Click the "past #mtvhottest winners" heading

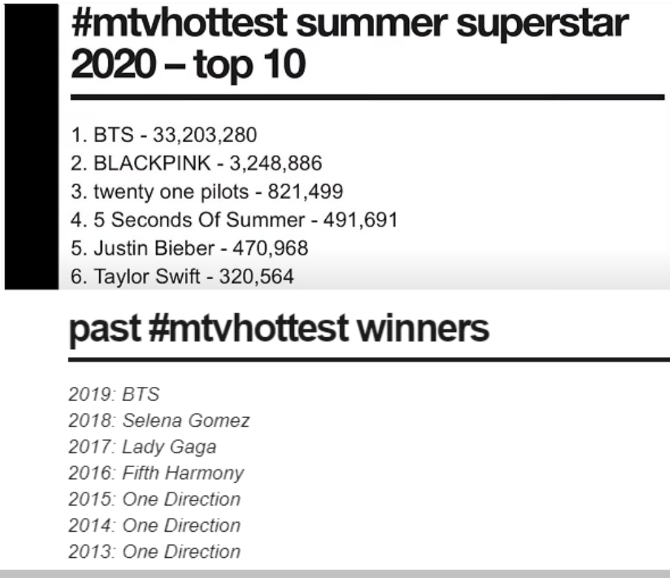tap(279, 328)
